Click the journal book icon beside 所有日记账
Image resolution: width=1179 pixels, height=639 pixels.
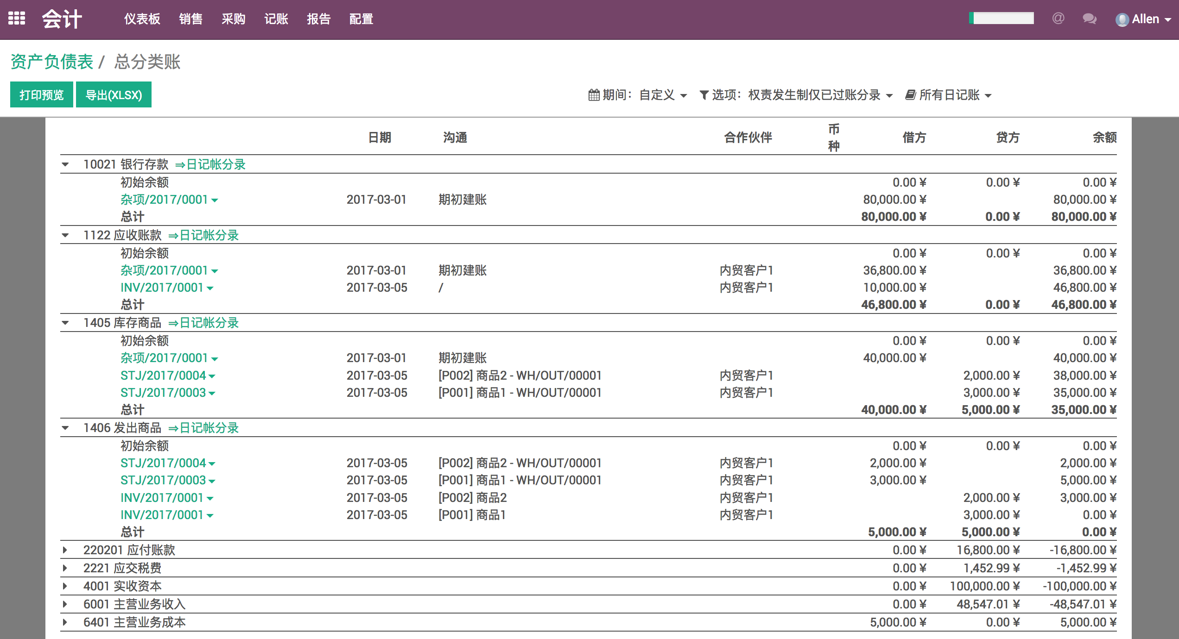click(x=910, y=95)
